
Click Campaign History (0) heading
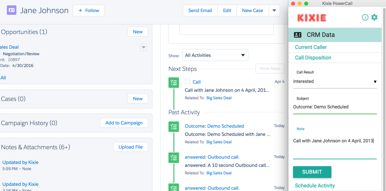(29, 123)
